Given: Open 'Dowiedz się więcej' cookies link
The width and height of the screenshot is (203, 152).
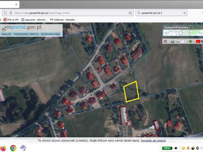Looking at the screenshot, I should click(153, 140).
